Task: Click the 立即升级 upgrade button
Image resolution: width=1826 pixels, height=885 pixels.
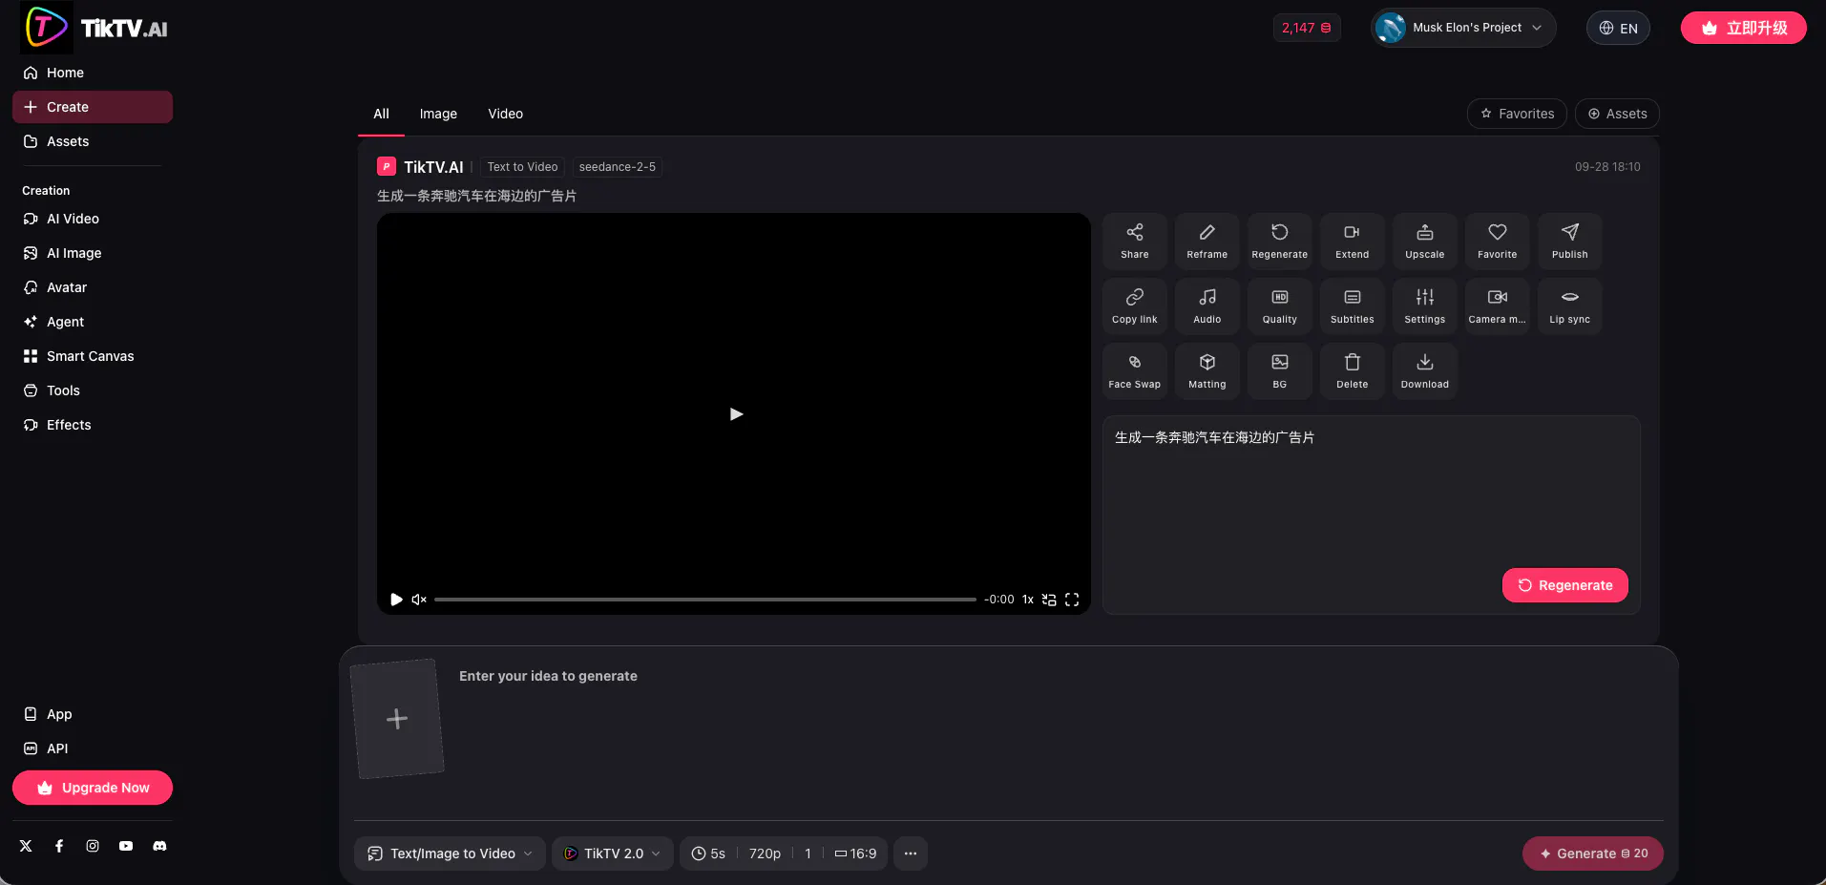Action: pyautogui.click(x=1743, y=28)
